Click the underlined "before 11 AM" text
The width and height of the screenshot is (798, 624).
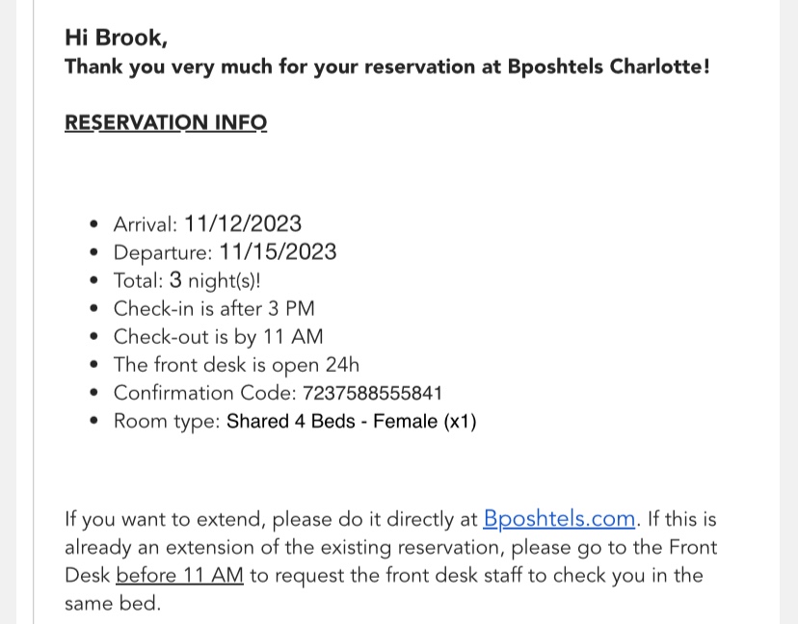pos(179,576)
